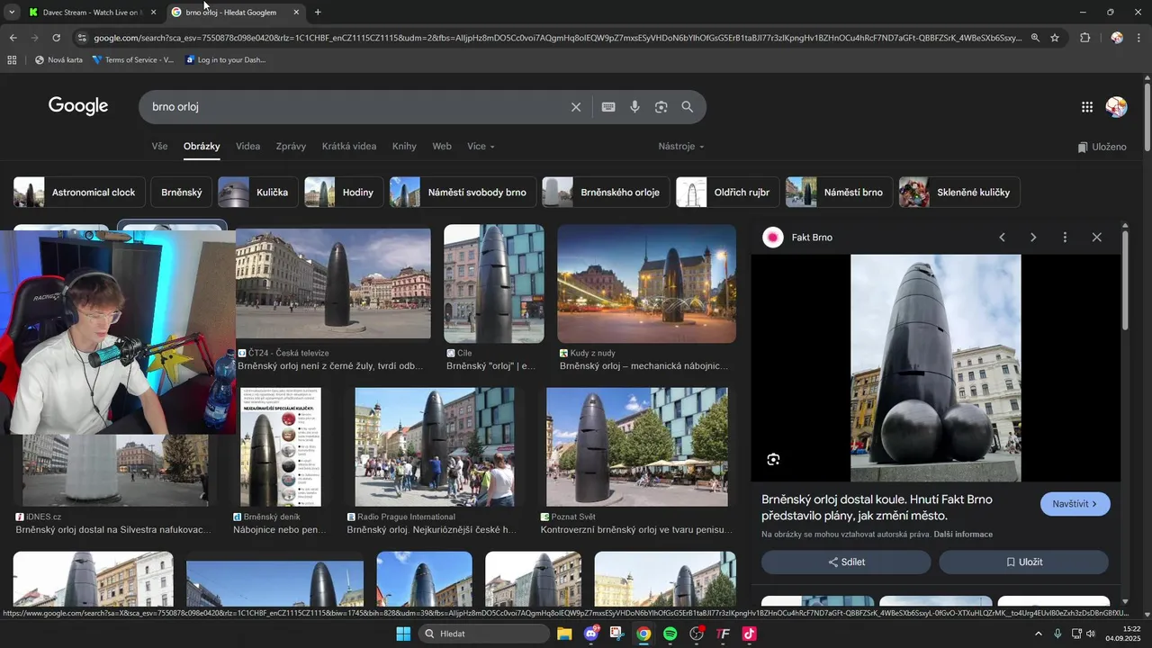Open the Google logo homepage link
Viewport: 1152px width, 648px height.
tap(78, 106)
